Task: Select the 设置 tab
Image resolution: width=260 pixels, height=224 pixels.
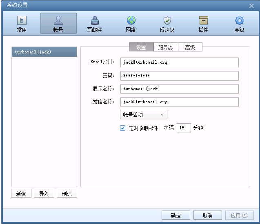Action: click(x=141, y=47)
